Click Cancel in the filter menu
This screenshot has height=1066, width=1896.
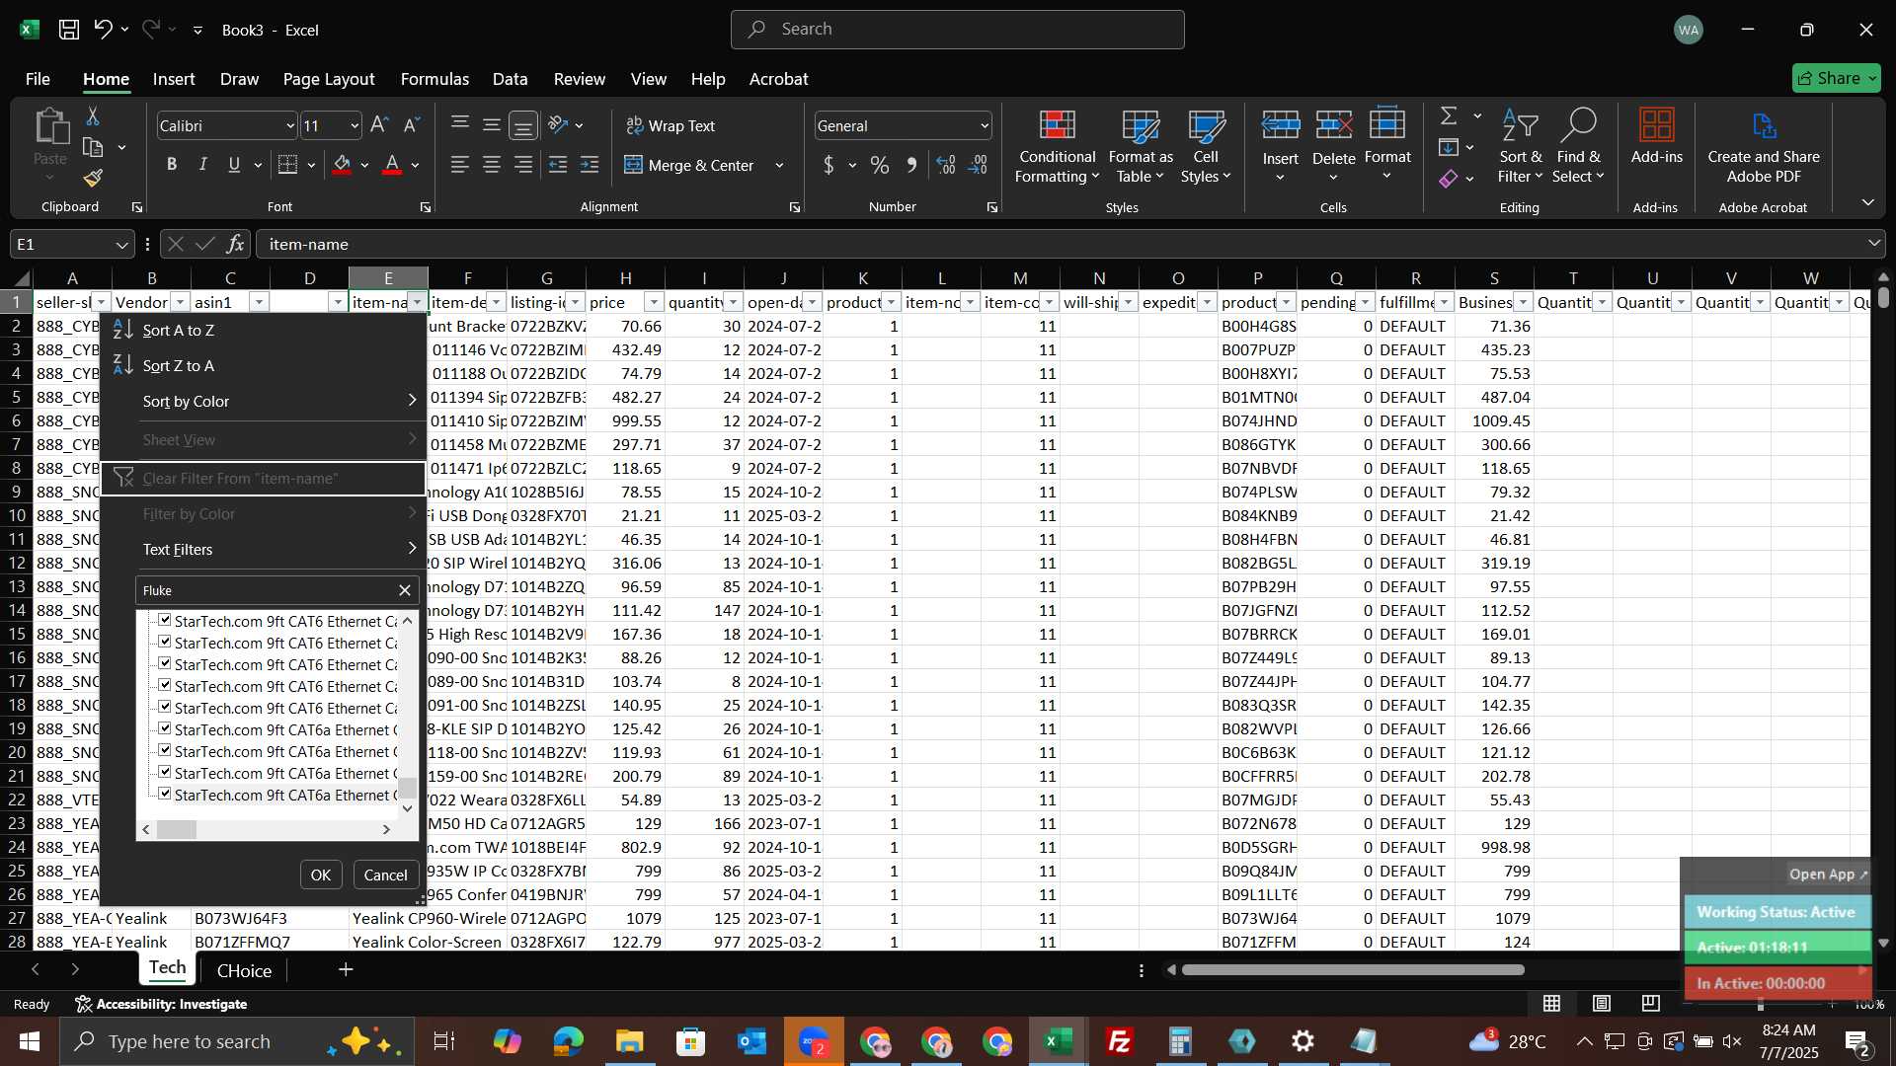click(x=385, y=875)
